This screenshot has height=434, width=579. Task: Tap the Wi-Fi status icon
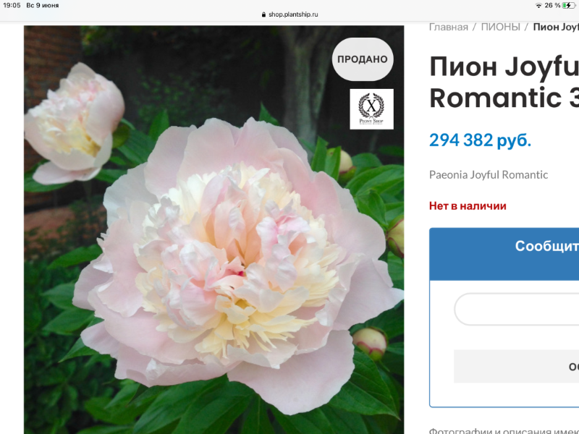pyautogui.click(x=538, y=5)
